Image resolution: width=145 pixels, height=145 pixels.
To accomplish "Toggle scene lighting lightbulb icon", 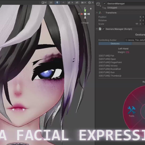I will pyautogui.click(x=57, y=2).
